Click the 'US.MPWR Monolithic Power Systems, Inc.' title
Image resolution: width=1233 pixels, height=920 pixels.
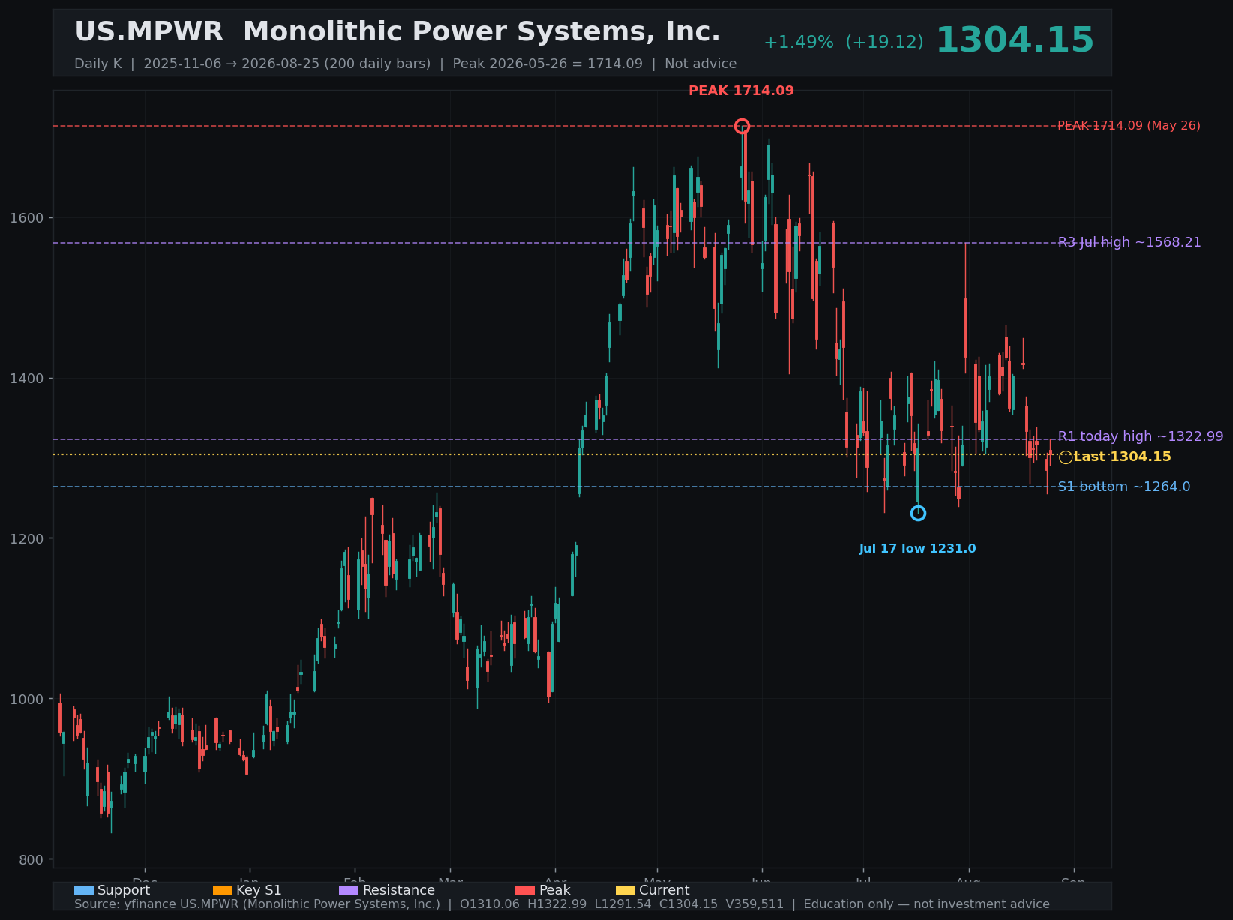397,32
